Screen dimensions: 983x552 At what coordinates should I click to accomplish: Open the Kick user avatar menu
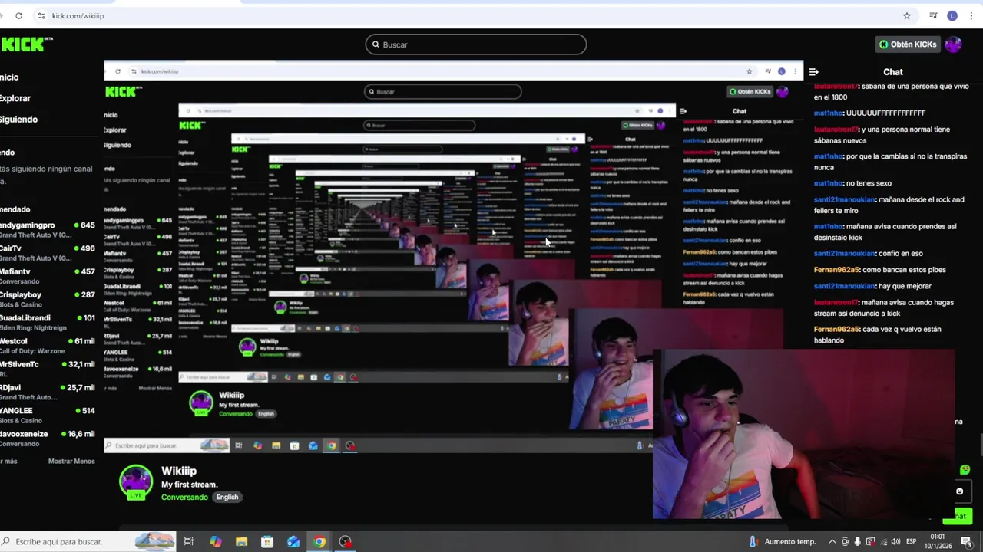coord(954,44)
